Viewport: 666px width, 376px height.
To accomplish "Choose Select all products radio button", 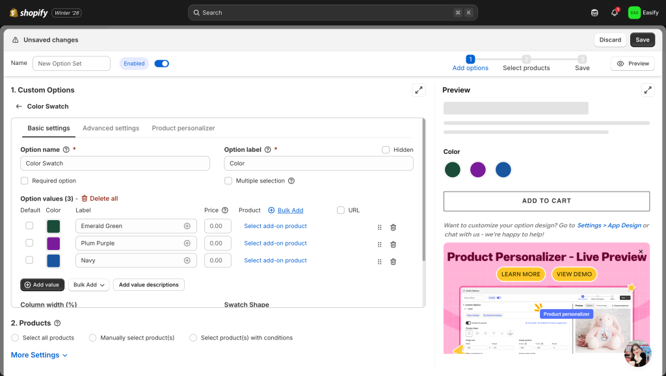I will point(15,338).
